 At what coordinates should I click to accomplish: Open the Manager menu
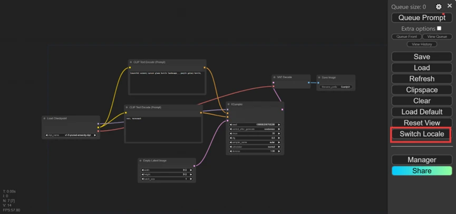click(x=422, y=160)
